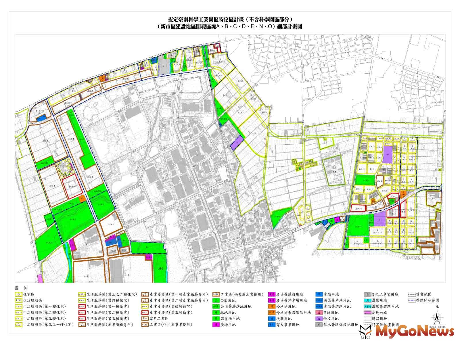The width and height of the screenshot is (460, 345).
Task: Click the 生活服務區(第三之一種住宅) label
Action: [x=49, y=325]
